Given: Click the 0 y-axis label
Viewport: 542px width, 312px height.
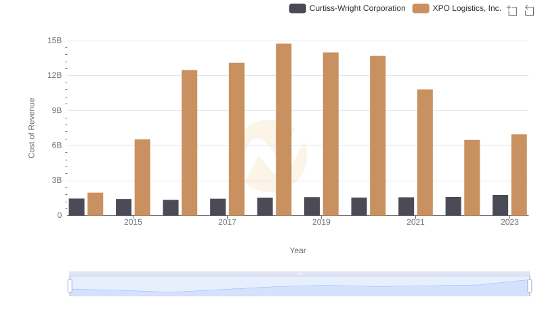Looking at the screenshot, I should pos(60,215).
